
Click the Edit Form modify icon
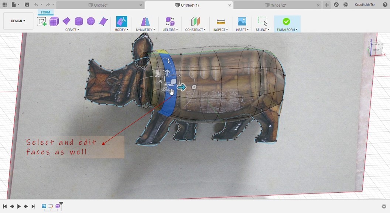[122, 21]
